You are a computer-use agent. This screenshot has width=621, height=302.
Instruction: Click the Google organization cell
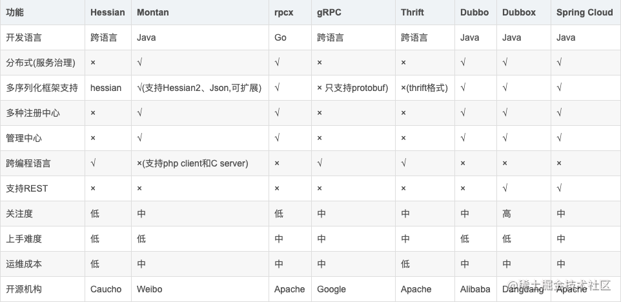[331, 289]
